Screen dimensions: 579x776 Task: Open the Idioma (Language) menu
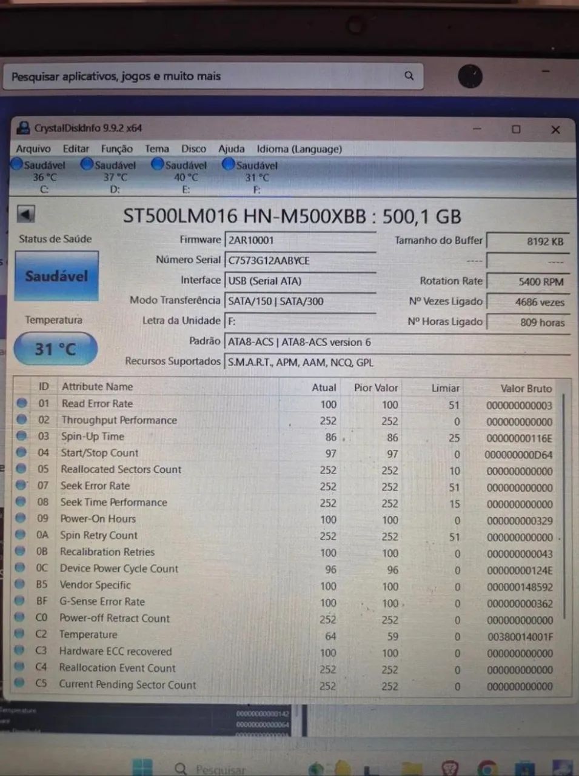(299, 149)
